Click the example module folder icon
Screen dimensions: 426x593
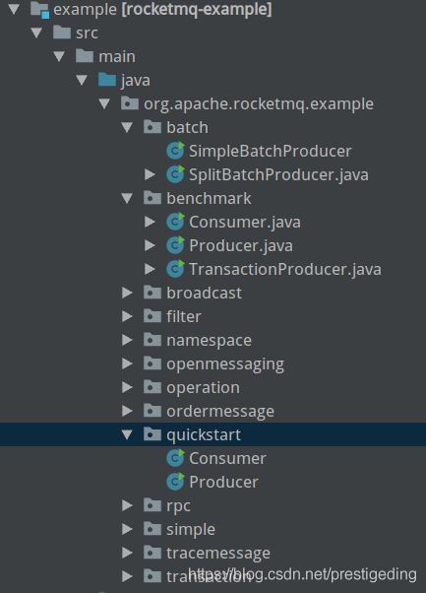click(39, 10)
